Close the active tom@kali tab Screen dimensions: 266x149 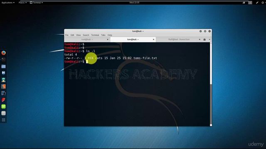[x=153, y=39]
